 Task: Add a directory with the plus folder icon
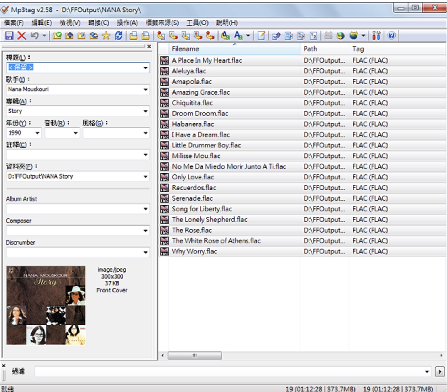click(x=69, y=36)
